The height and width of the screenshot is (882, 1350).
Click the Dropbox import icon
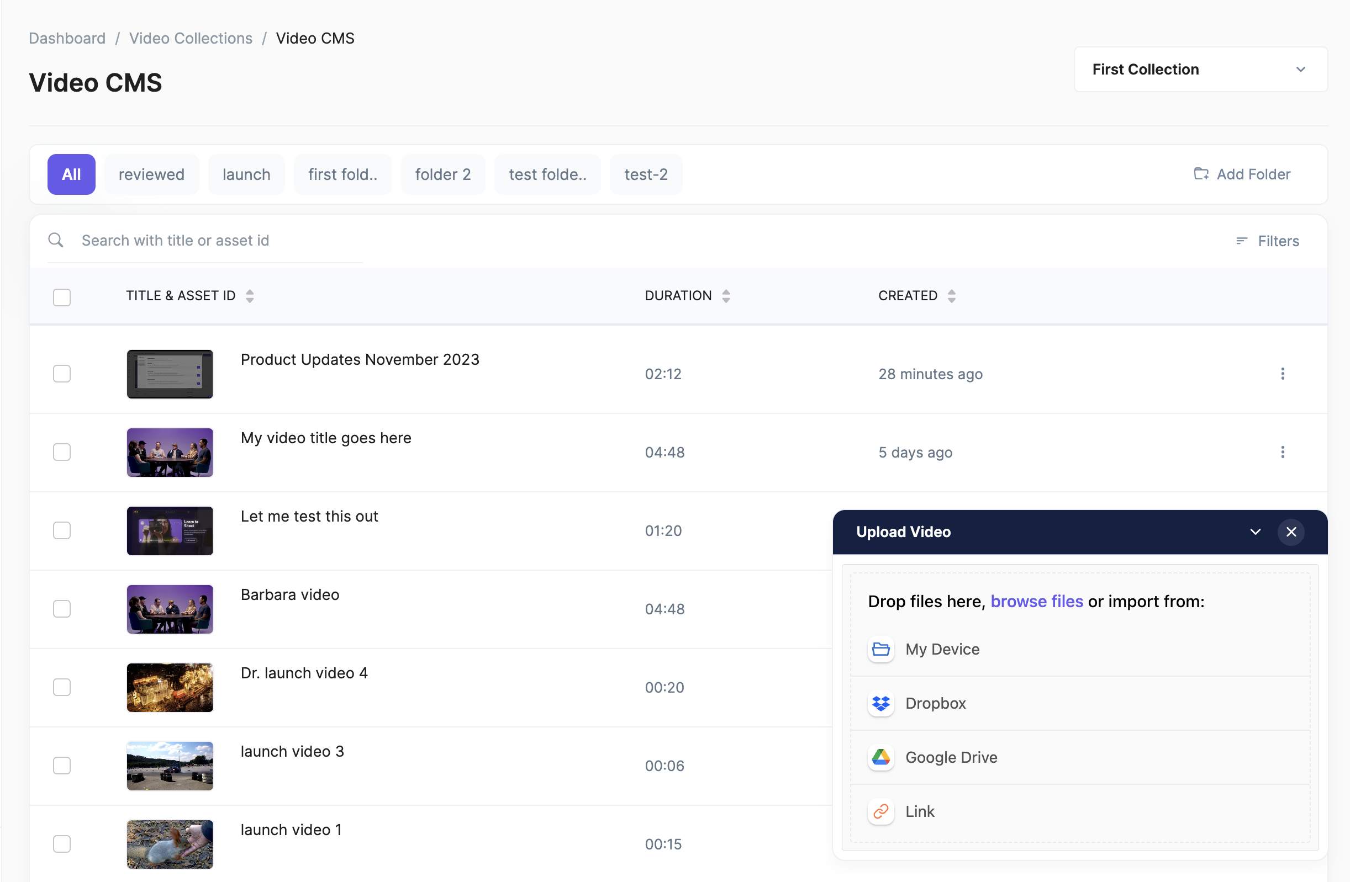pyautogui.click(x=880, y=703)
